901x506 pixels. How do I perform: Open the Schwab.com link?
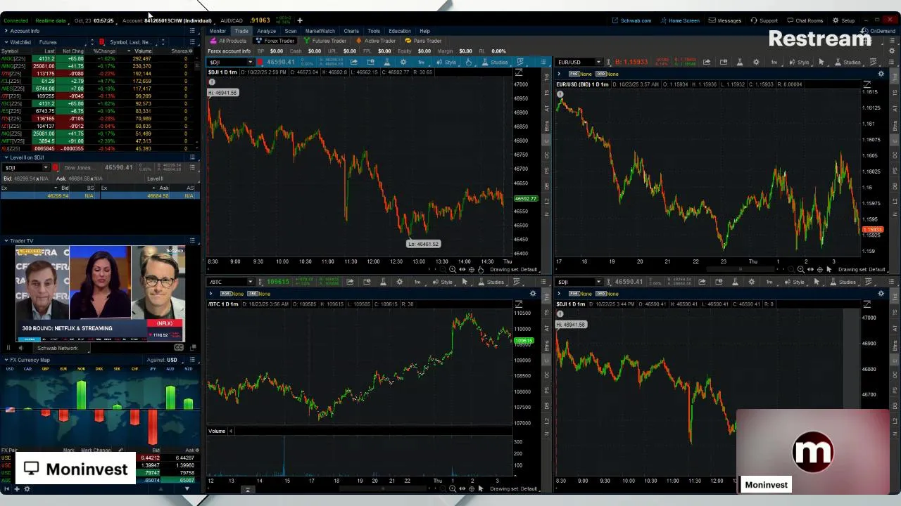(x=631, y=20)
